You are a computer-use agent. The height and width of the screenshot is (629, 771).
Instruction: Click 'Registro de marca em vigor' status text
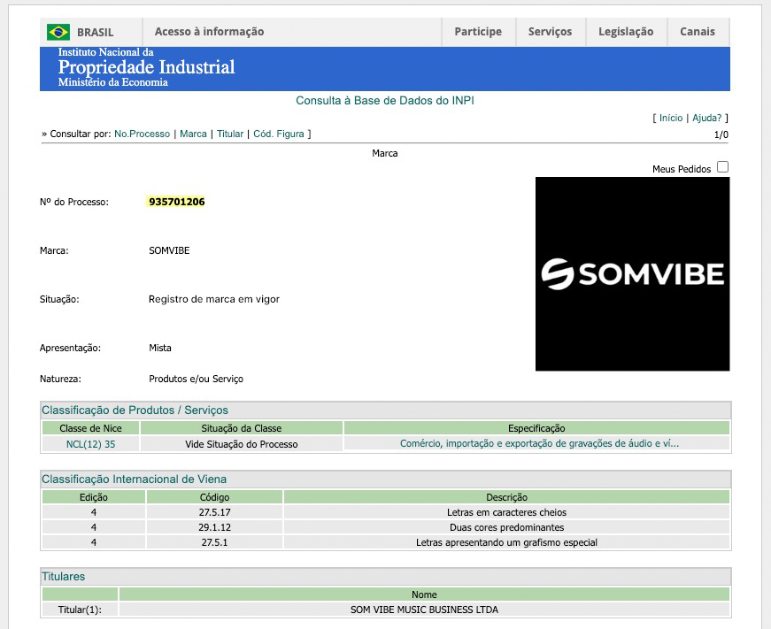point(214,299)
